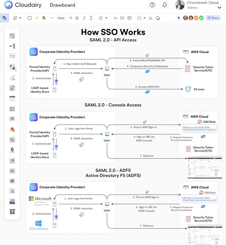Select the comment bubble tool in sidebar
The width and height of the screenshot is (226, 245).
(12, 119)
